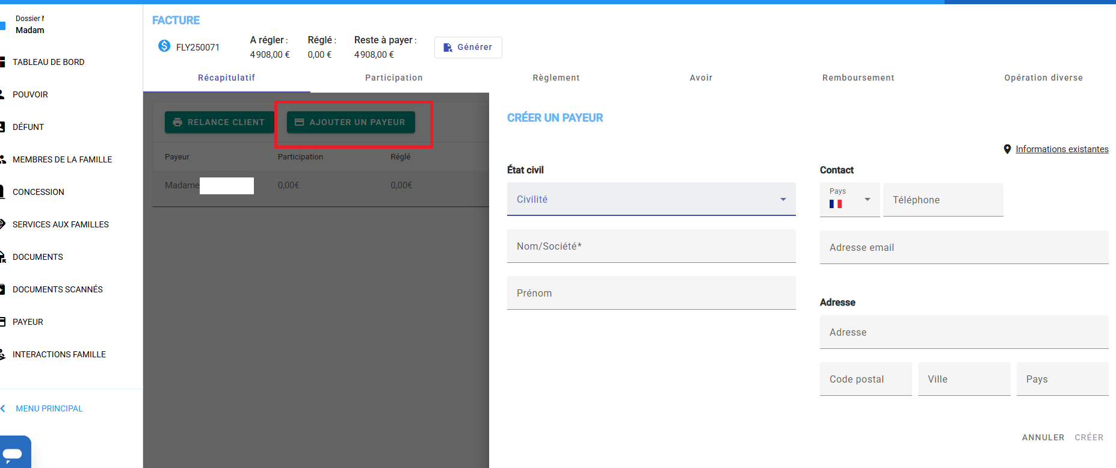
Task: Focus the Code postal field
Action: pyautogui.click(x=866, y=379)
